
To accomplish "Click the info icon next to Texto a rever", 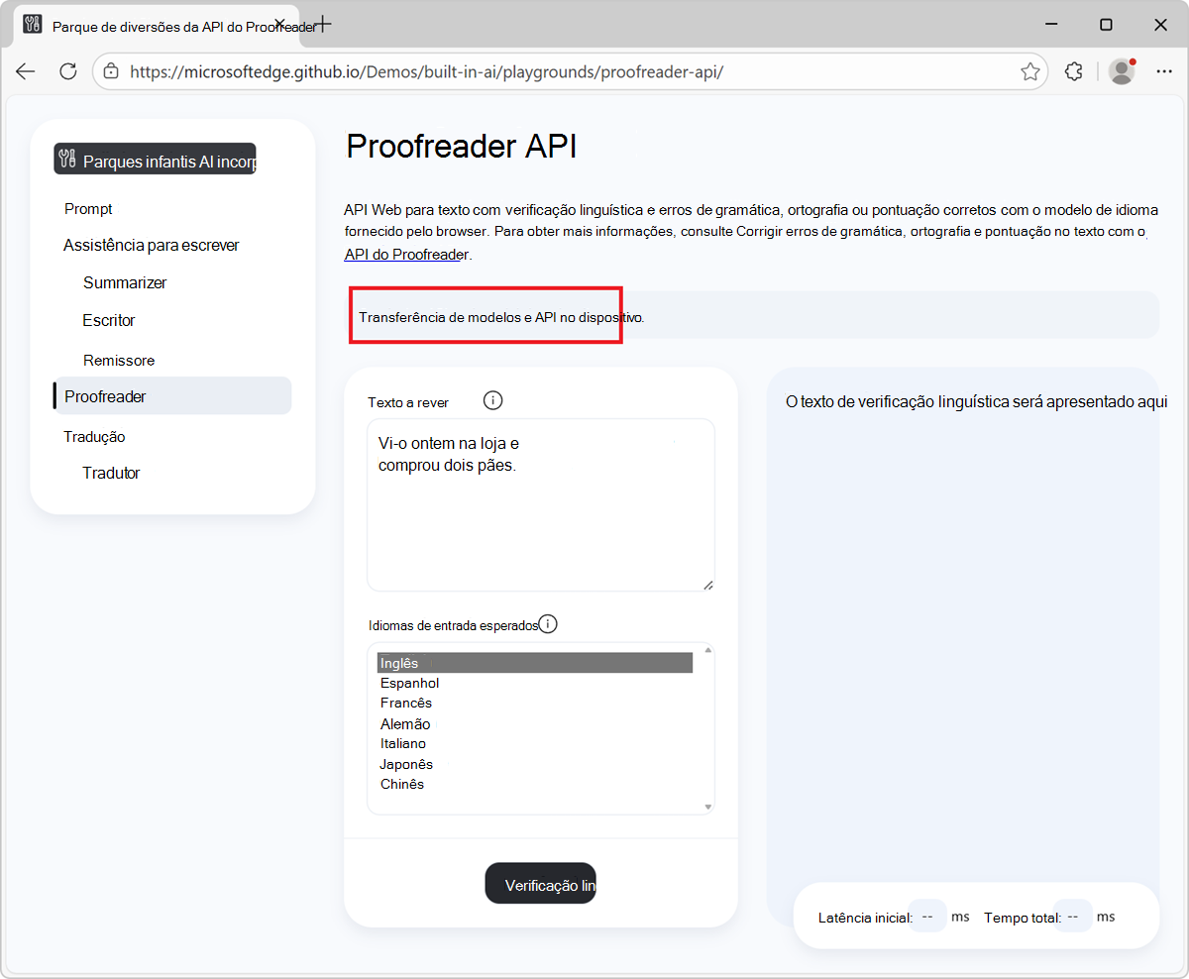I will point(492,400).
